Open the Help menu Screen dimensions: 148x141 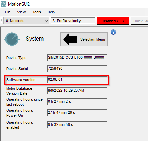coord(51,12)
